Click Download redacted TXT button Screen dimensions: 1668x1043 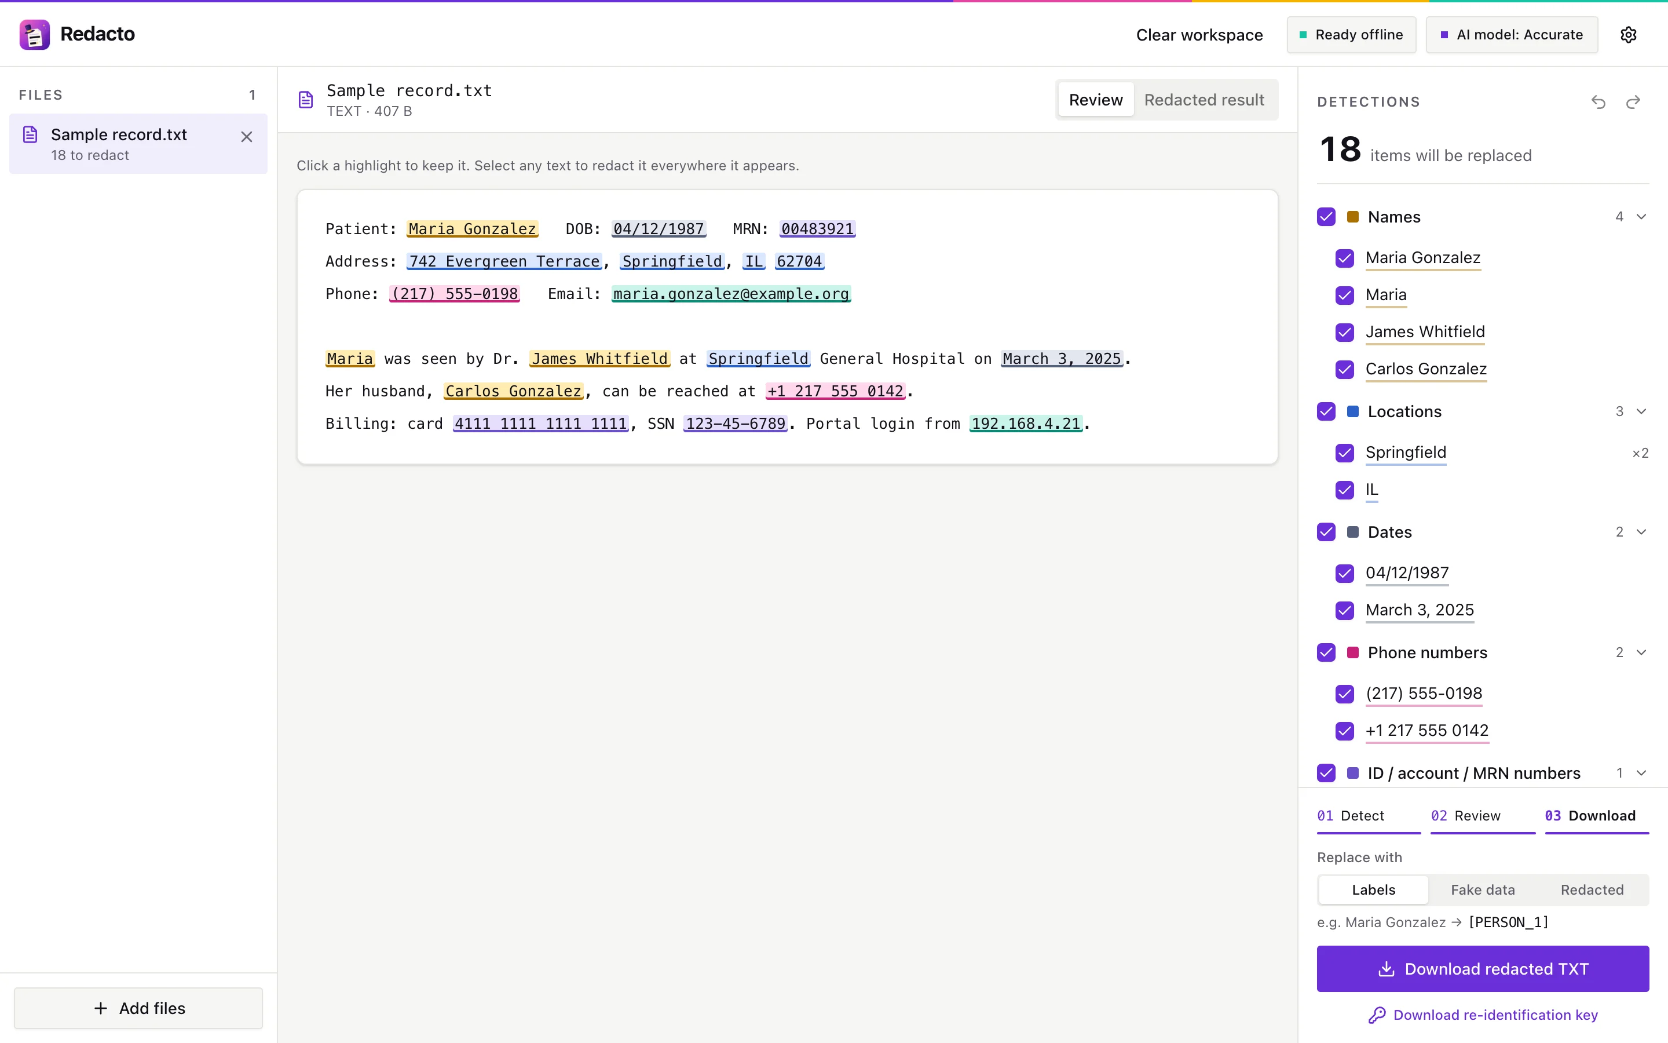coord(1483,968)
